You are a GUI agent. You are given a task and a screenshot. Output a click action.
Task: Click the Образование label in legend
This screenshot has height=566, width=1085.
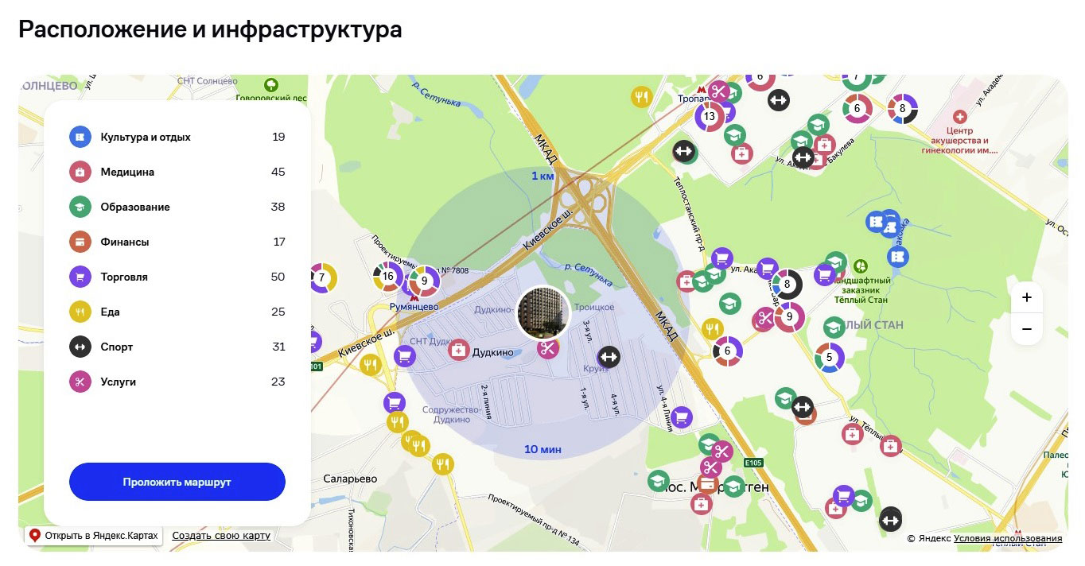coord(135,207)
